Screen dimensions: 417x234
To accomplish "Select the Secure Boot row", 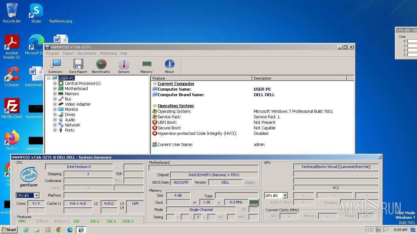I will click(x=252, y=128).
